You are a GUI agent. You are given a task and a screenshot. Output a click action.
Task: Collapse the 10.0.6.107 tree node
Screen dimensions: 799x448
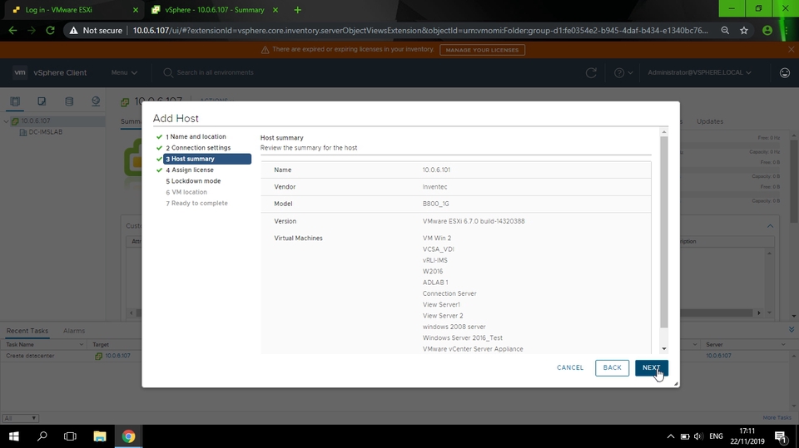point(6,121)
